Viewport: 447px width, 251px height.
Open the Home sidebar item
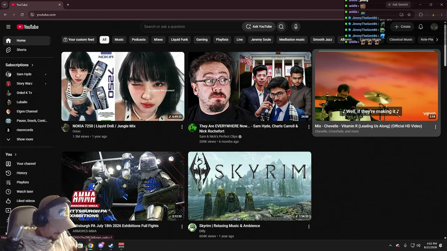click(27, 40)
